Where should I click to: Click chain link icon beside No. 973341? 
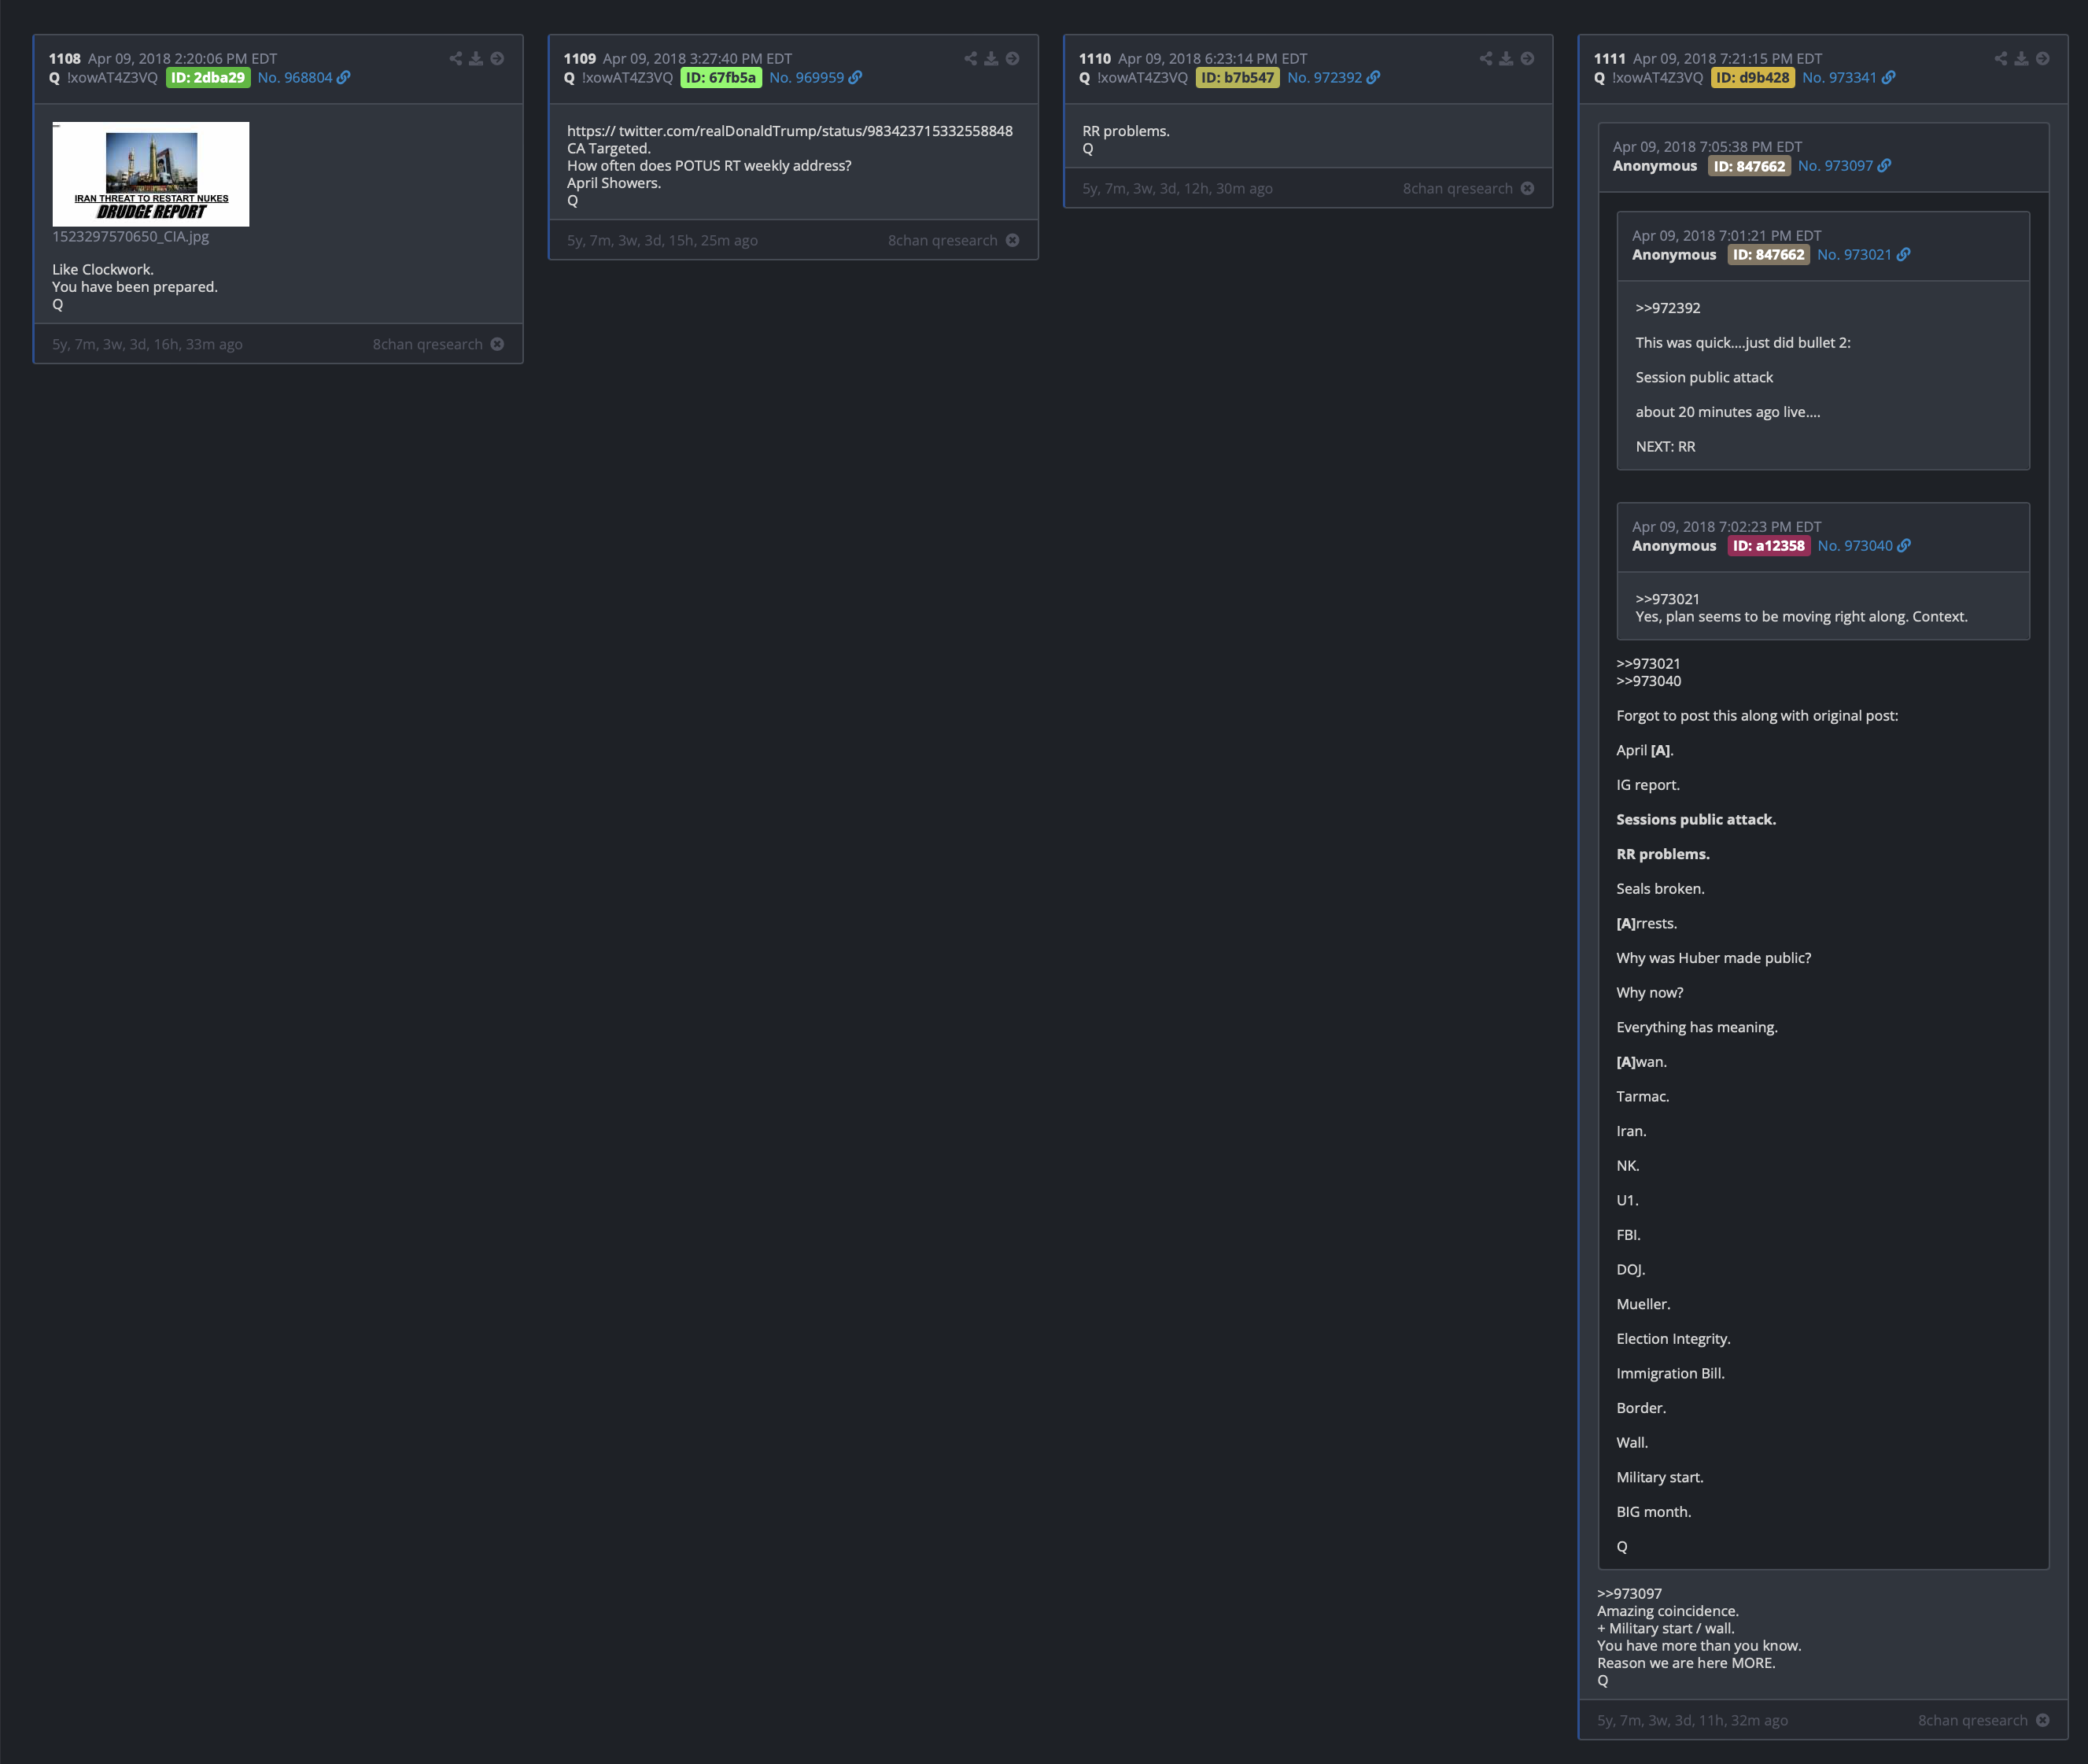pyautogui.click(x=1888, y=78)
